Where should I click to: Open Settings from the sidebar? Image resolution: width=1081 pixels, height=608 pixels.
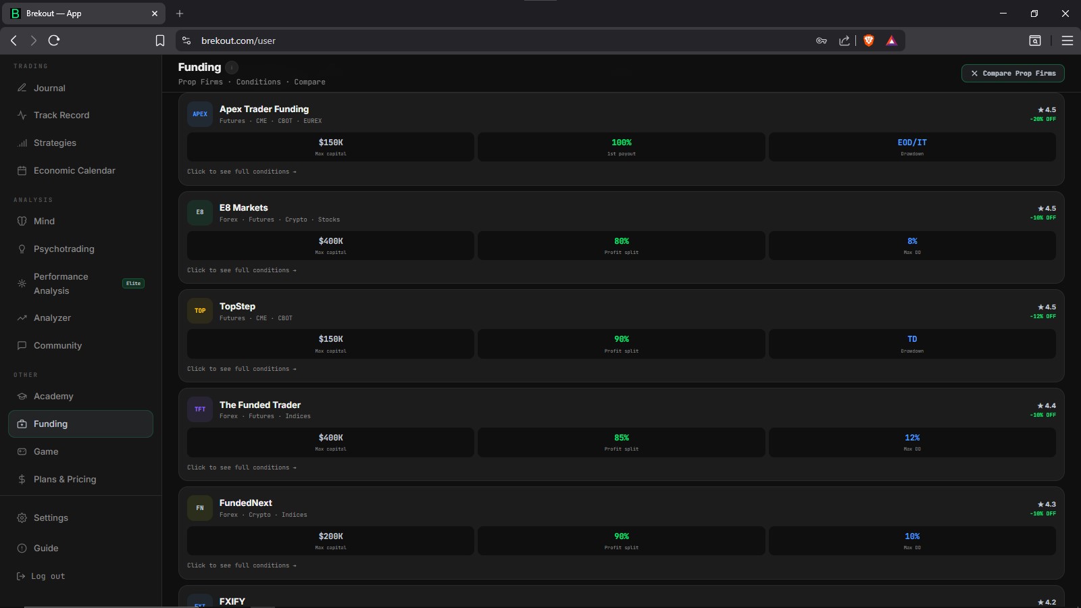pos(80,517)
